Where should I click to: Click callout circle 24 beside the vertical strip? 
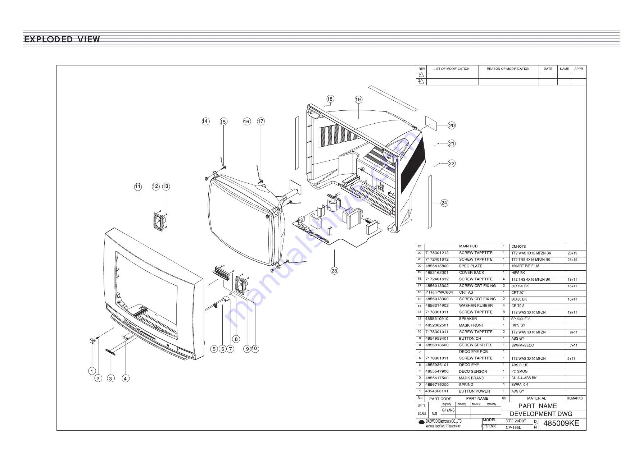(444, 203)
